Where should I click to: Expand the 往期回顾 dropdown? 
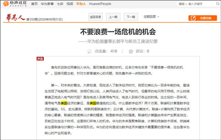coord(151,17)
